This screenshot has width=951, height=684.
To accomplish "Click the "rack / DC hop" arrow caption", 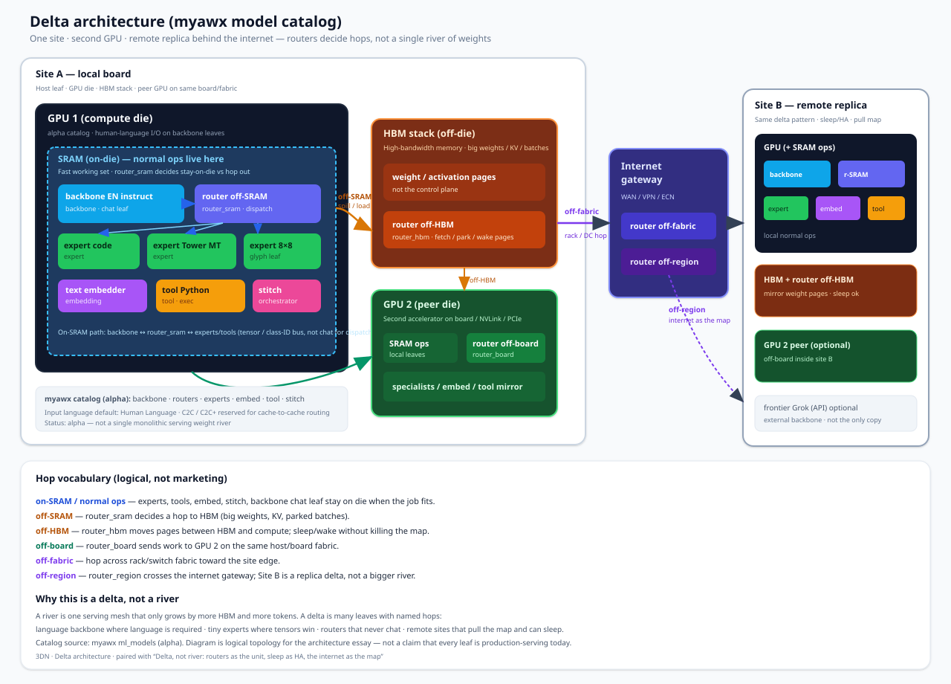I will tap(585, 236).
